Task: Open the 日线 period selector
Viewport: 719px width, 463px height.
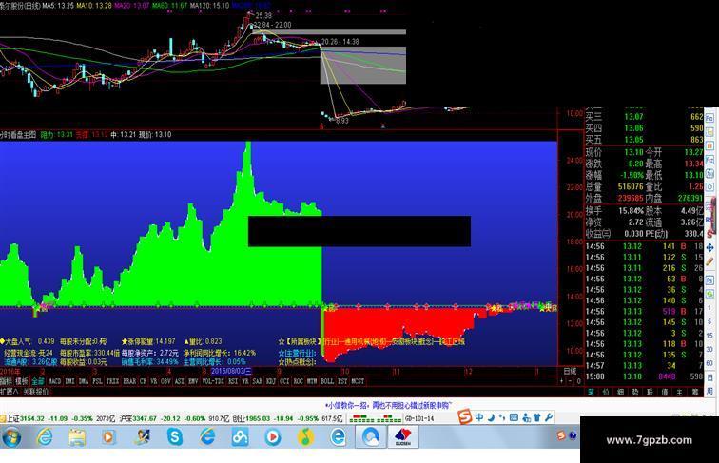Action: [x=570, y=371]
